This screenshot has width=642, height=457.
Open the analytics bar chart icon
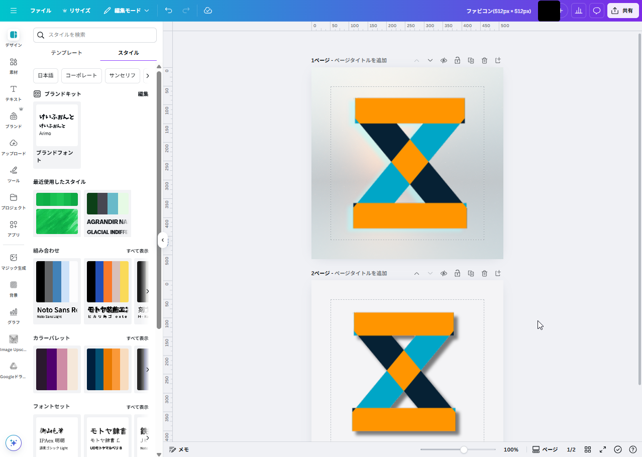(579, 11)
